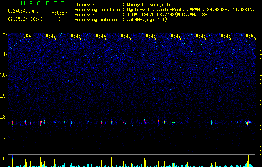Click the tall meteor echo just before 0648

[x=194, y=121]
